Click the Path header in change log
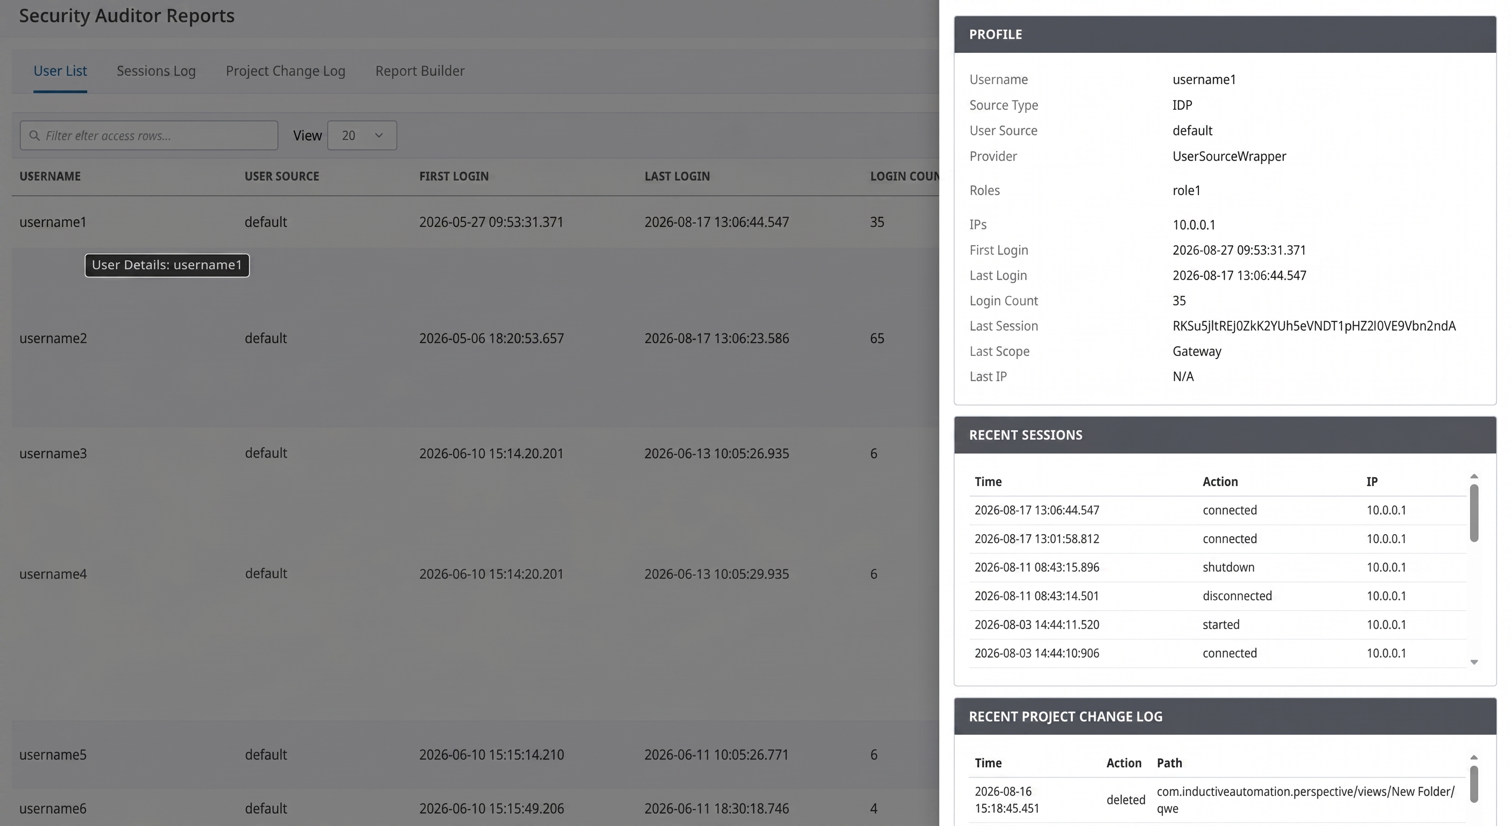This screenshot has height=826, width=1511. click(x=1169, y=763)
